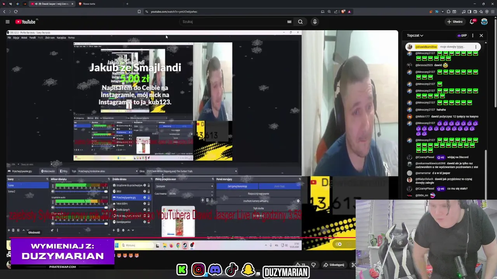This screenshot has height=279, width=497.
Task: Click add source plus in OBS Źródła obrazu
Action: tap(114, 230)
